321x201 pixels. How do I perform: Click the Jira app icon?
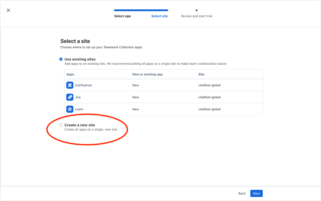point(70,97)
